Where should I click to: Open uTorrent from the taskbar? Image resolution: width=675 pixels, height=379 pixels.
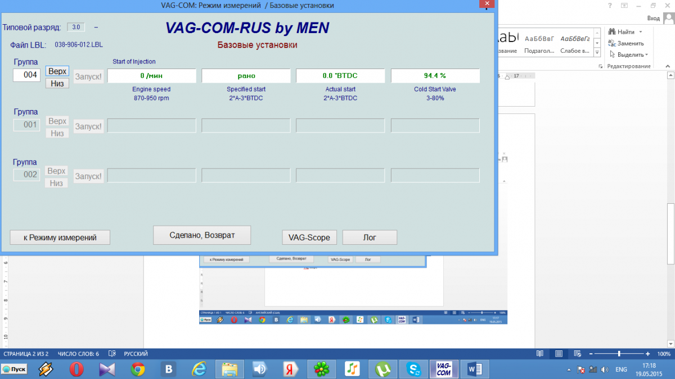tap(383, 369)
